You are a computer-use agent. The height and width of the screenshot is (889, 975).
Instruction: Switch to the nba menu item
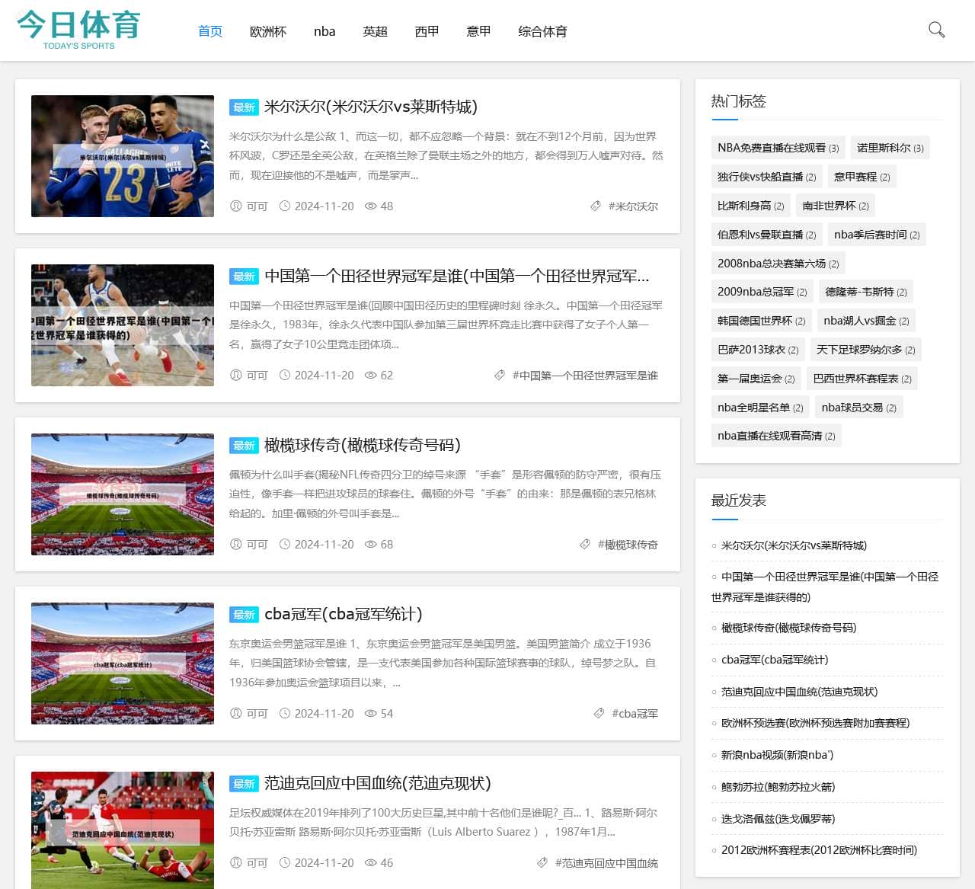tap(324, 31)
